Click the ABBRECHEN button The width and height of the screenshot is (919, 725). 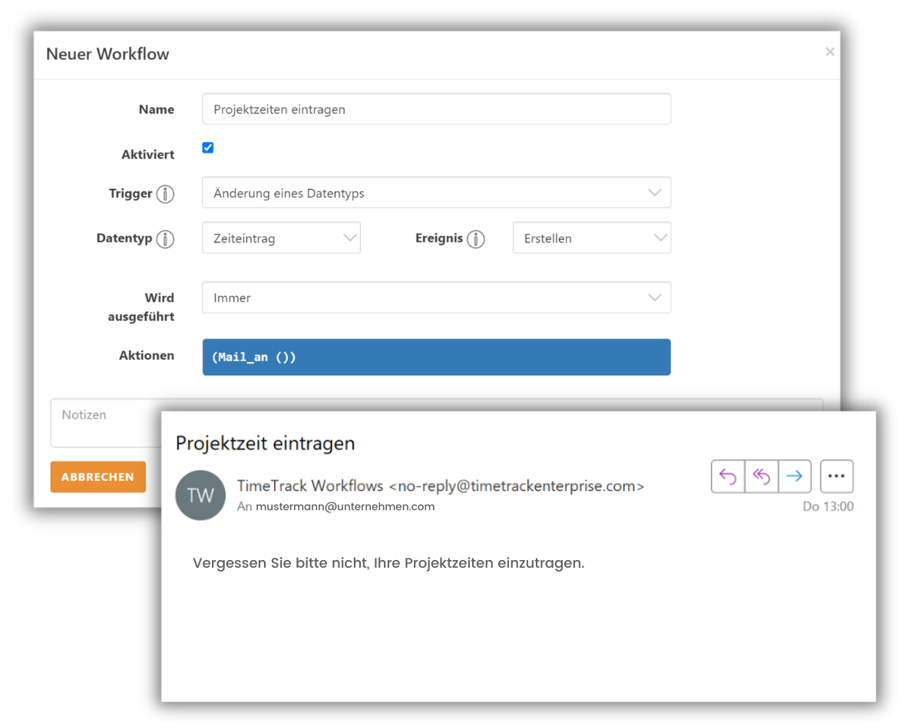tap(98, 476)
